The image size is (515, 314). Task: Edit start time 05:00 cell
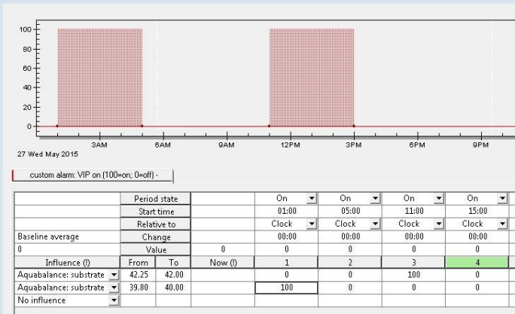click(350, 211)
